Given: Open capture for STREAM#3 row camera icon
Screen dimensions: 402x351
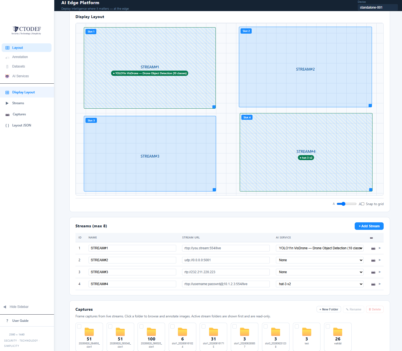Looking at the screenshot, I should (373, 272).
